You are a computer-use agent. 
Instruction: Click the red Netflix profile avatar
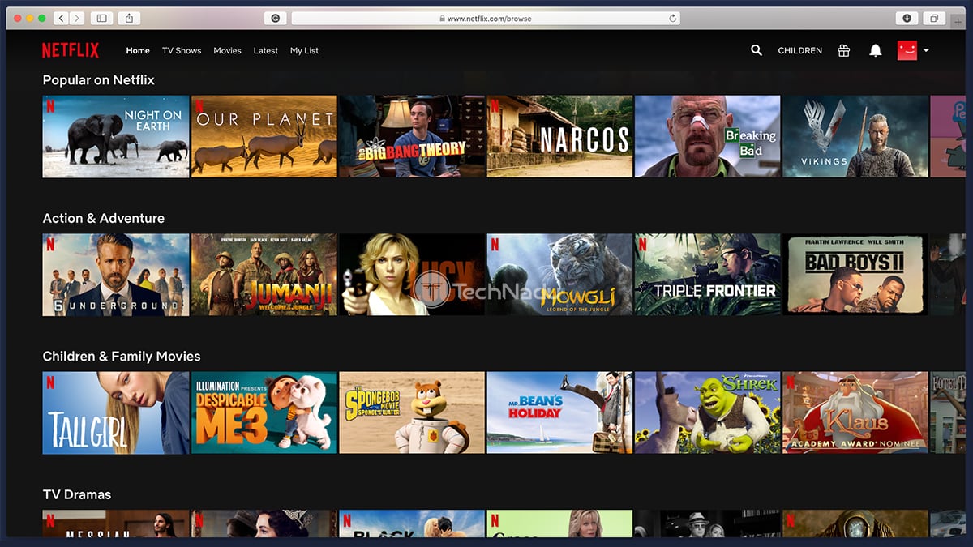point(909,49)
